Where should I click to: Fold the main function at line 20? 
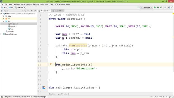coord(48,88)
